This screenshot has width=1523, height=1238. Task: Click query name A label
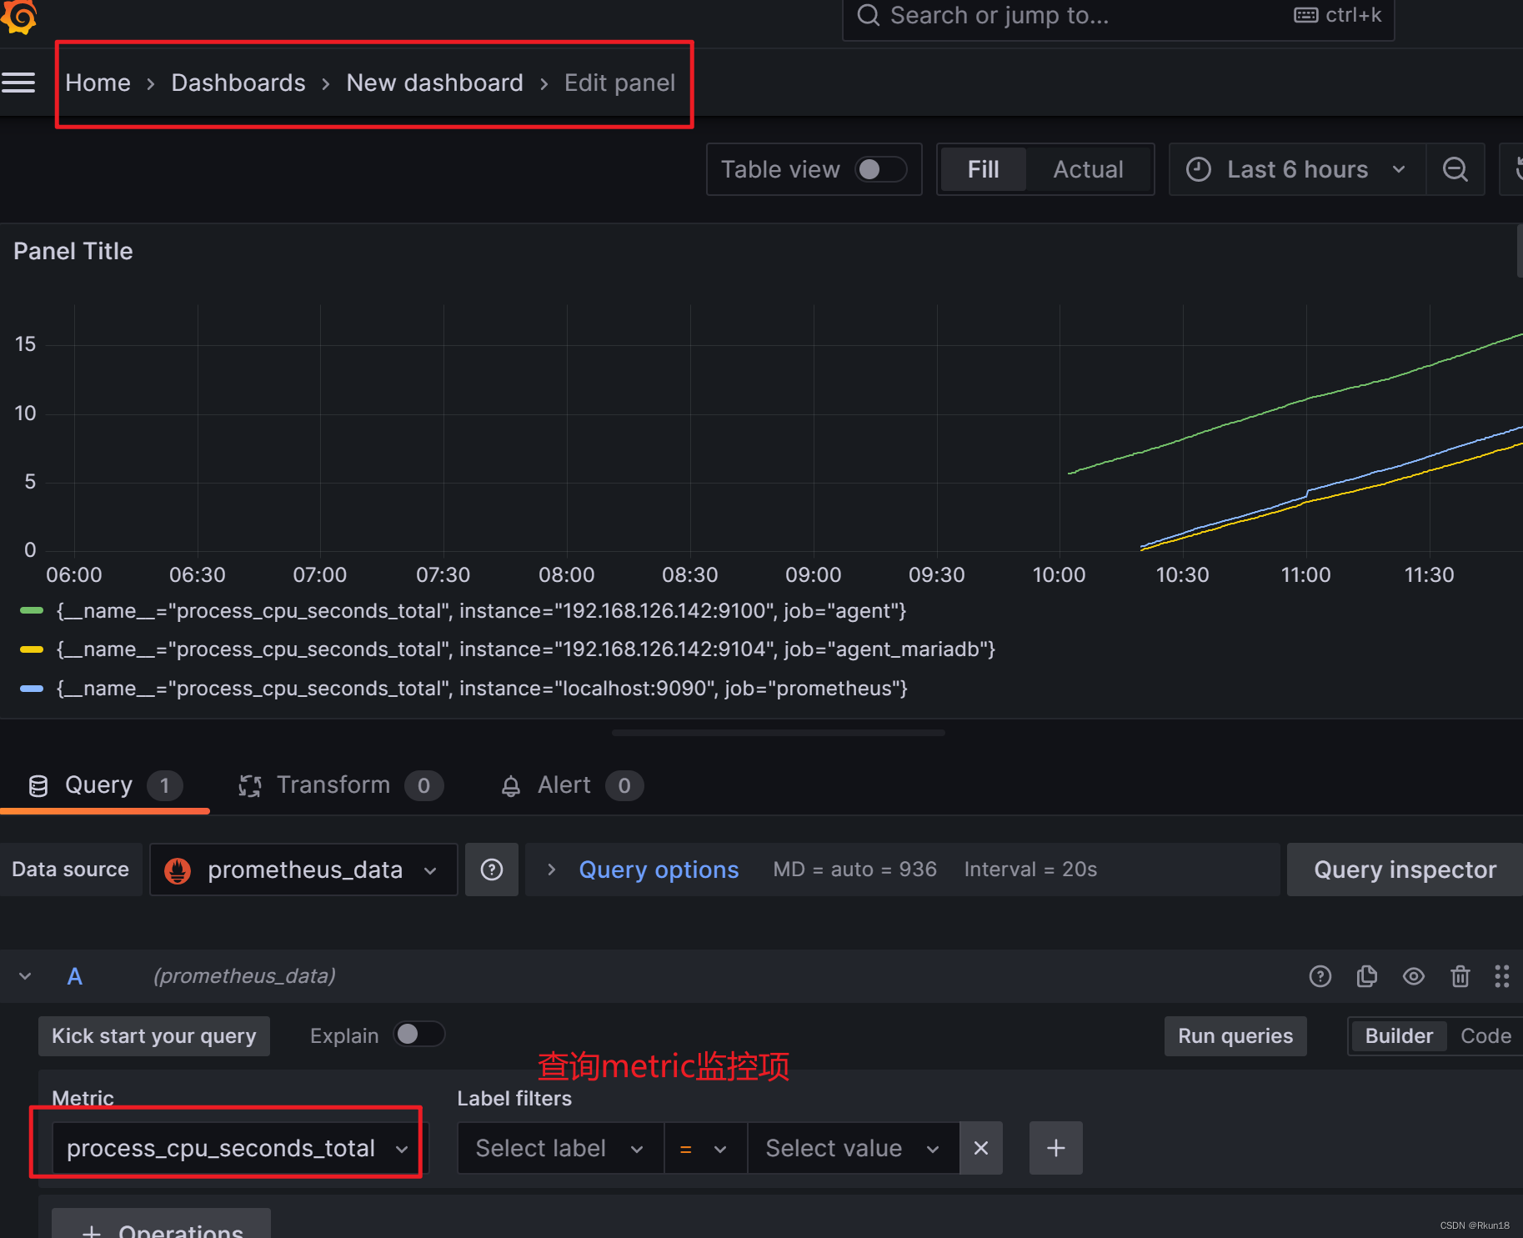click(x=75, y=976)
